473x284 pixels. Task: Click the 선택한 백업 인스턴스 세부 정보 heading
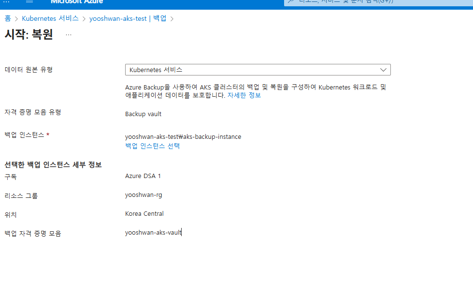pos(53,164)
